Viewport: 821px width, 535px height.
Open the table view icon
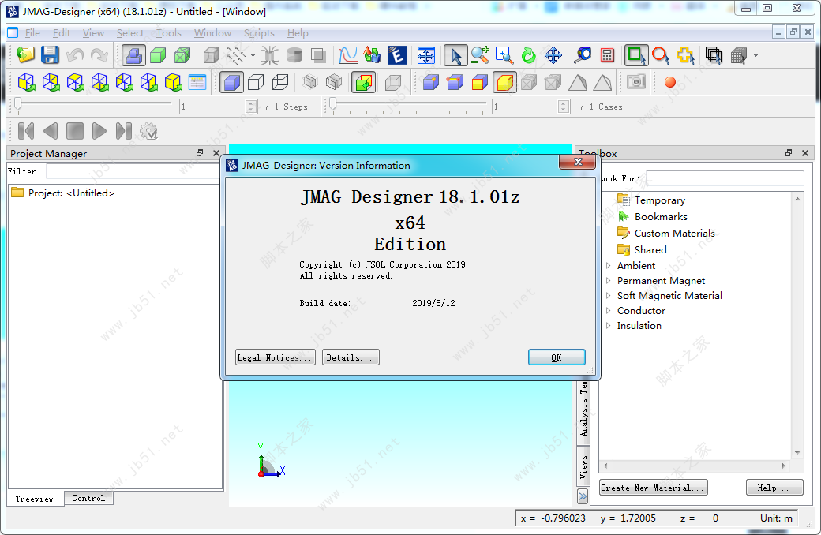197,82
